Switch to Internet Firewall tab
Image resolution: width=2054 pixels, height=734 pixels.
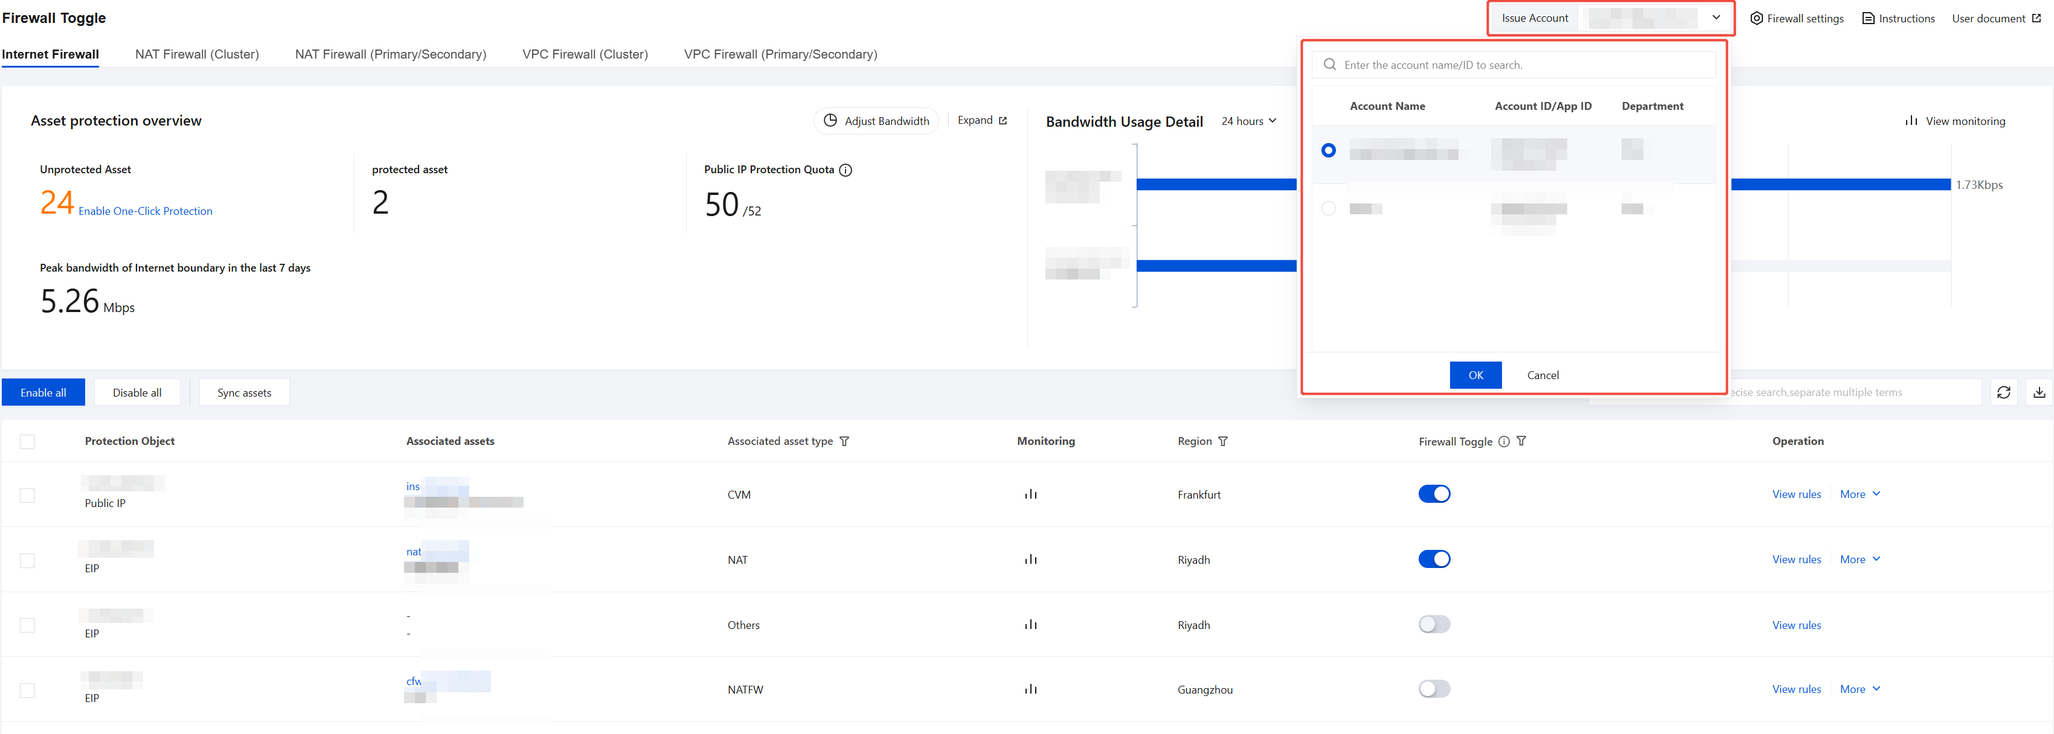click(50, 54)
